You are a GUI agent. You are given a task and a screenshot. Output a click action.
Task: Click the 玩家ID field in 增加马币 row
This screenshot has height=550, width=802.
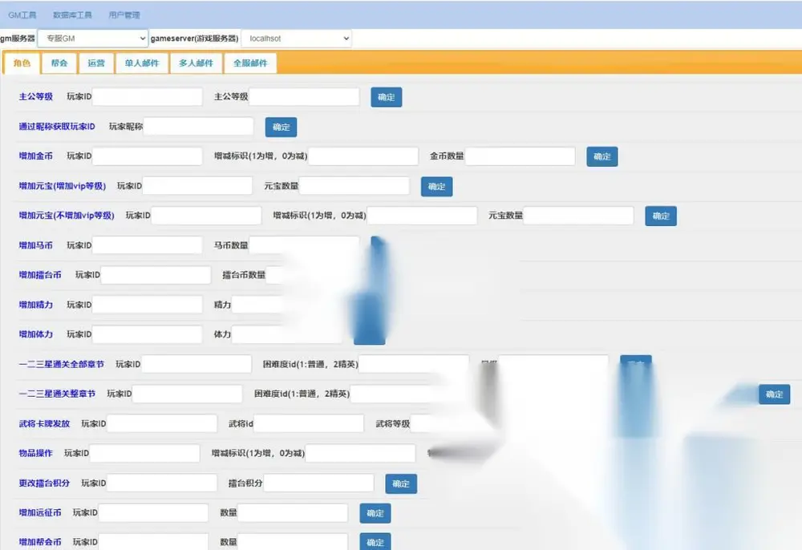pyautogui.click(x=148, y=245)
